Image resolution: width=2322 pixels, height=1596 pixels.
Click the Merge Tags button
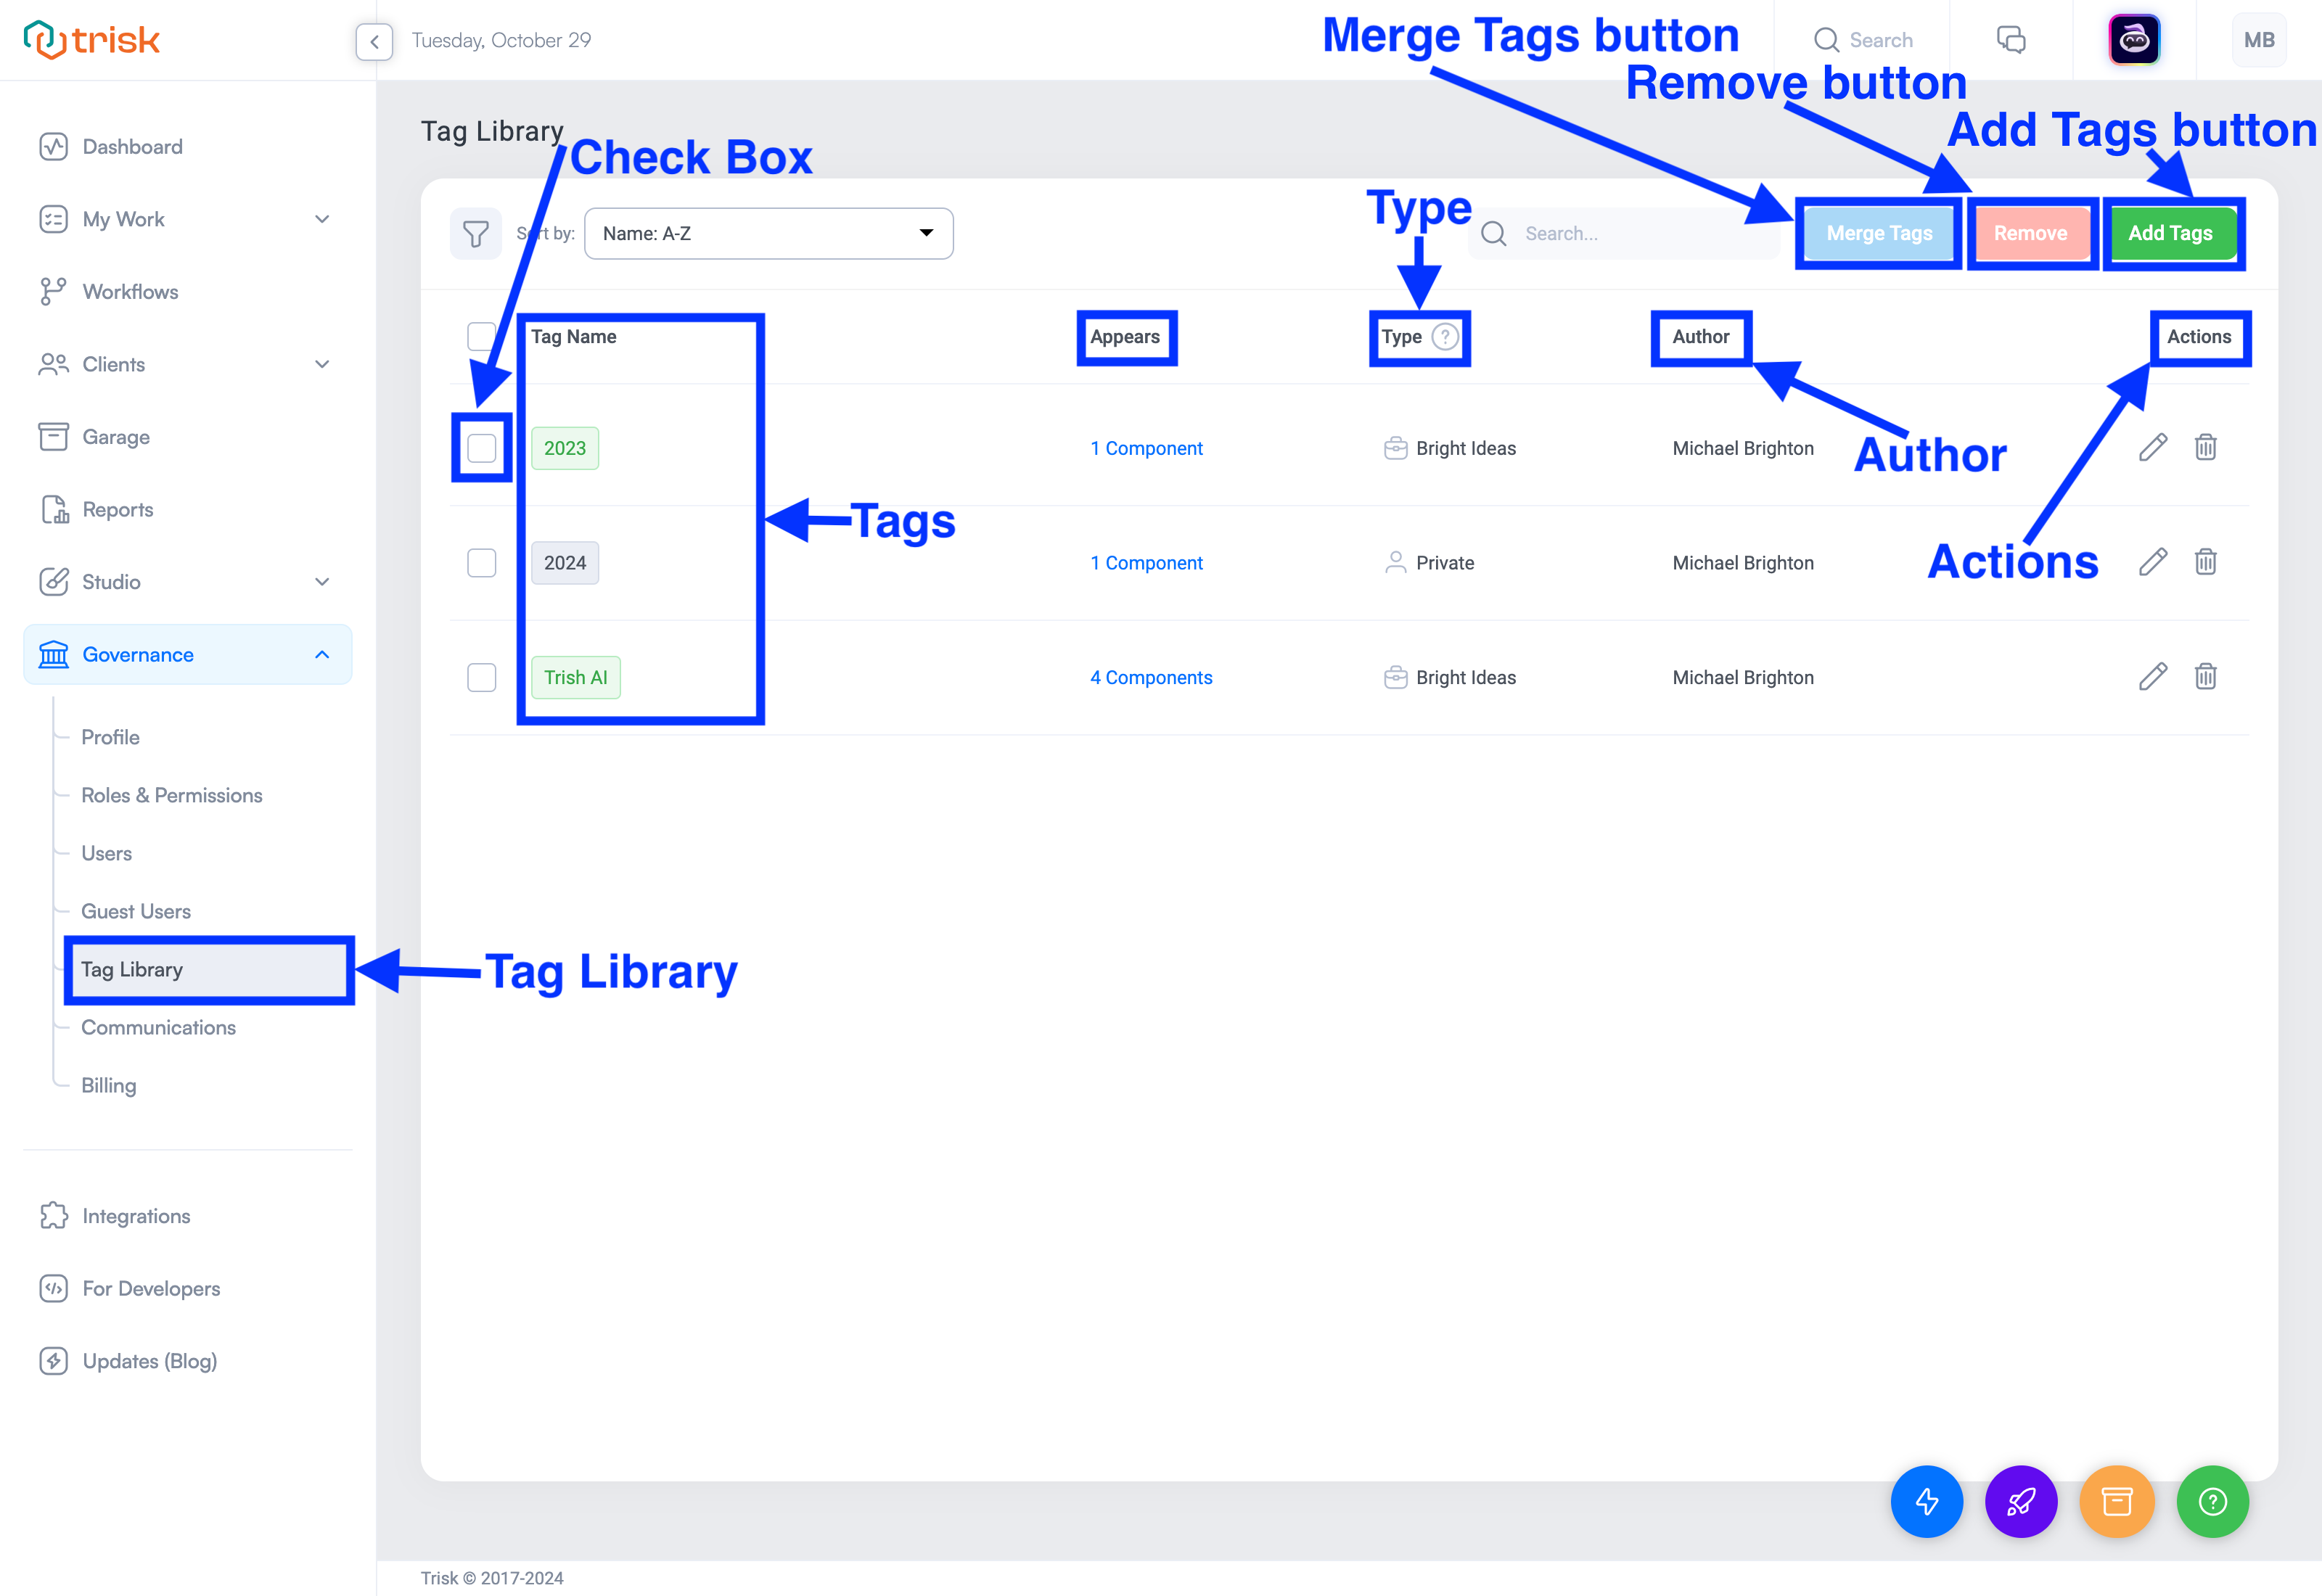click(1878, 234)
